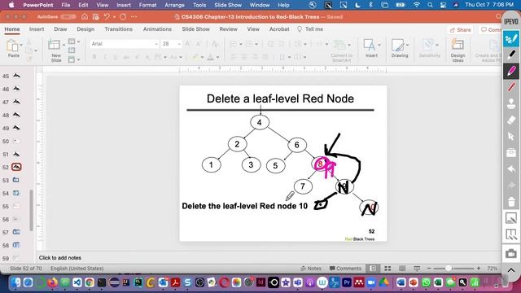The height and width of the screenshot is (293, 521).
Task: Click the zoom out minus button
Action: 429,268
